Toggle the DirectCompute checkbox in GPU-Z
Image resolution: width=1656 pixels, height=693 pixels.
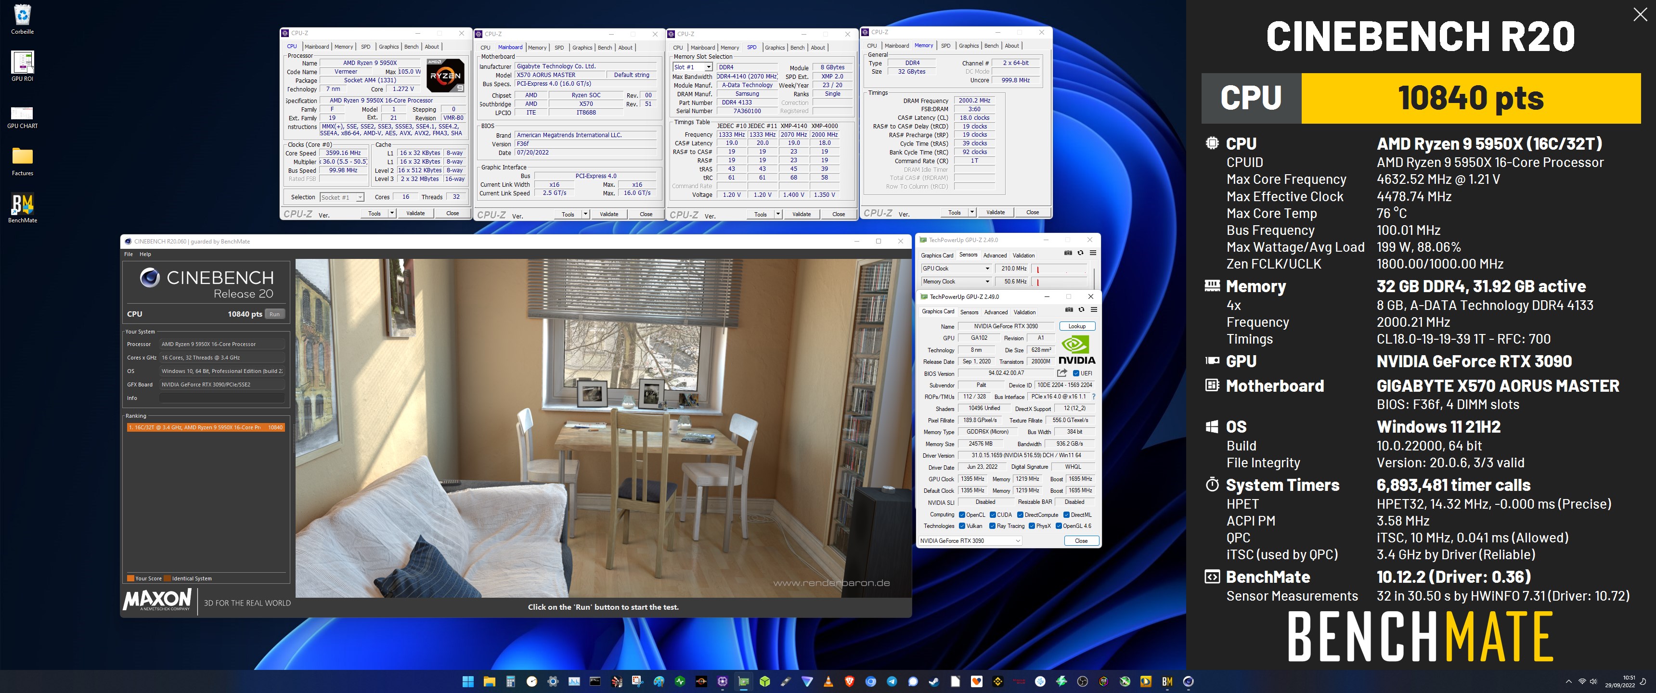coord(1020,515)
